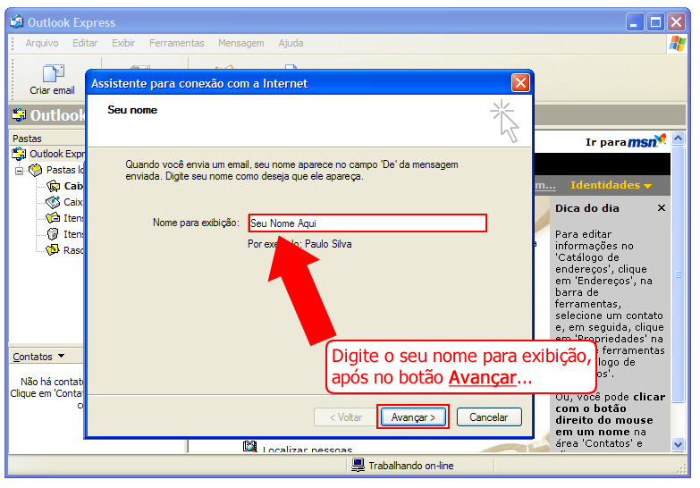Click the Trabalhando on-line status text
700x488 pixels.
click(x=411, y=466)
